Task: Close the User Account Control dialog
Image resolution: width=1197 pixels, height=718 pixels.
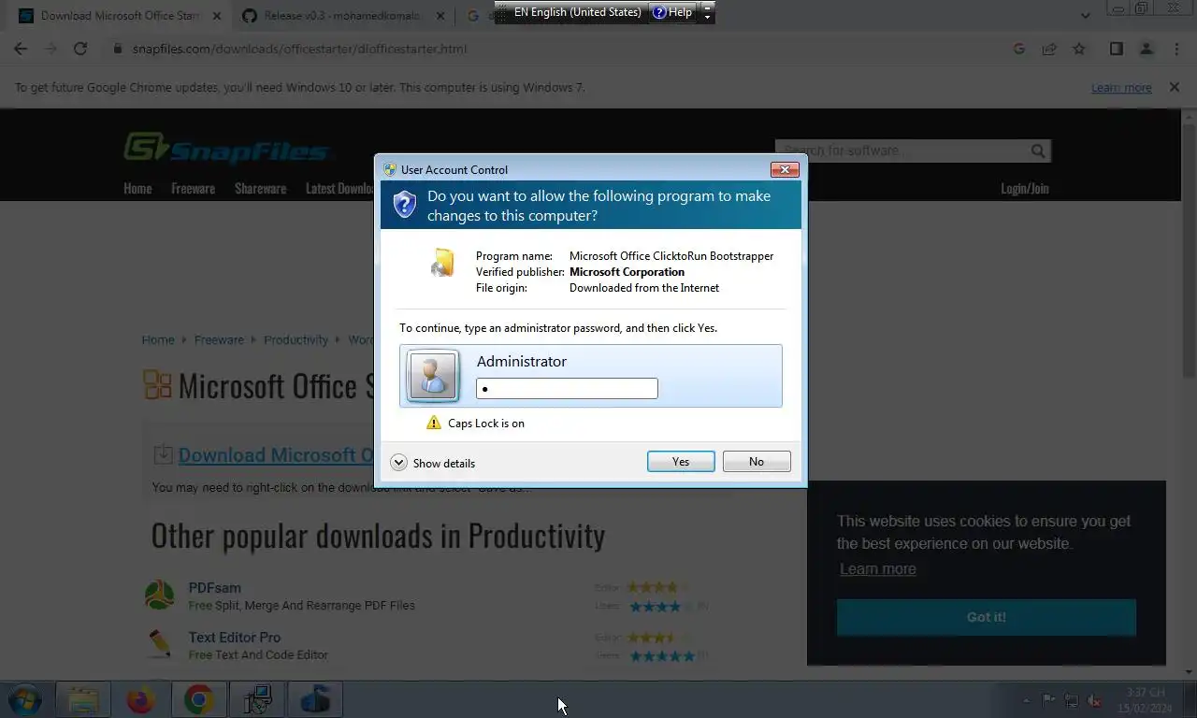Action: click(x=784, y=169)
